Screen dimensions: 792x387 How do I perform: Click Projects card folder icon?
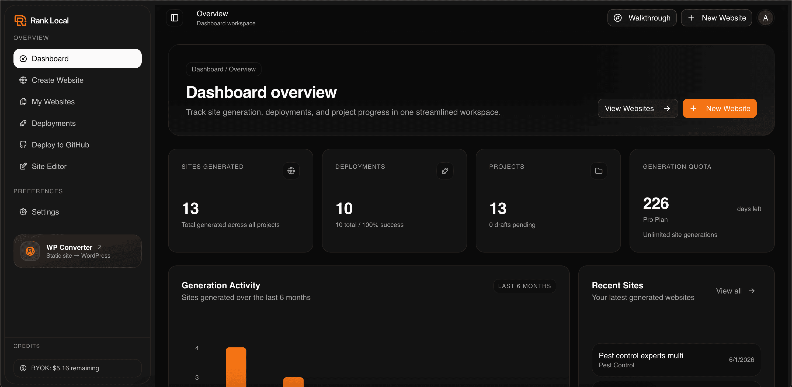(599, 171)
